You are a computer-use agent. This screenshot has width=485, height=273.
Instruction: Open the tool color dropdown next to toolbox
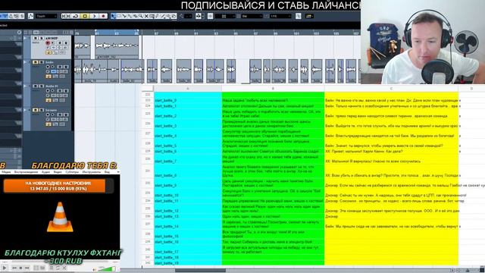pyautogui.click(x=188, y=16)
